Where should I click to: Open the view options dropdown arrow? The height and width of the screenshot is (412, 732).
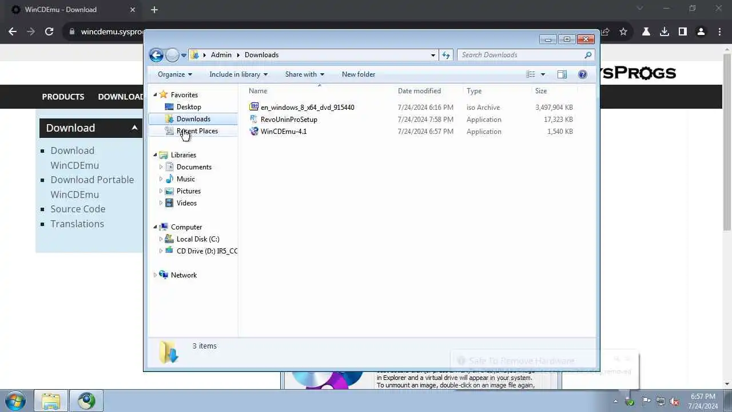(543, 74)
